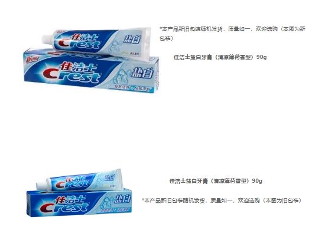This screenshot has width=322, height=247.
Task: Select the second 佳洁士盐白牙膏 90g product title
Action: pyautogui.click(x=216, y=181)
